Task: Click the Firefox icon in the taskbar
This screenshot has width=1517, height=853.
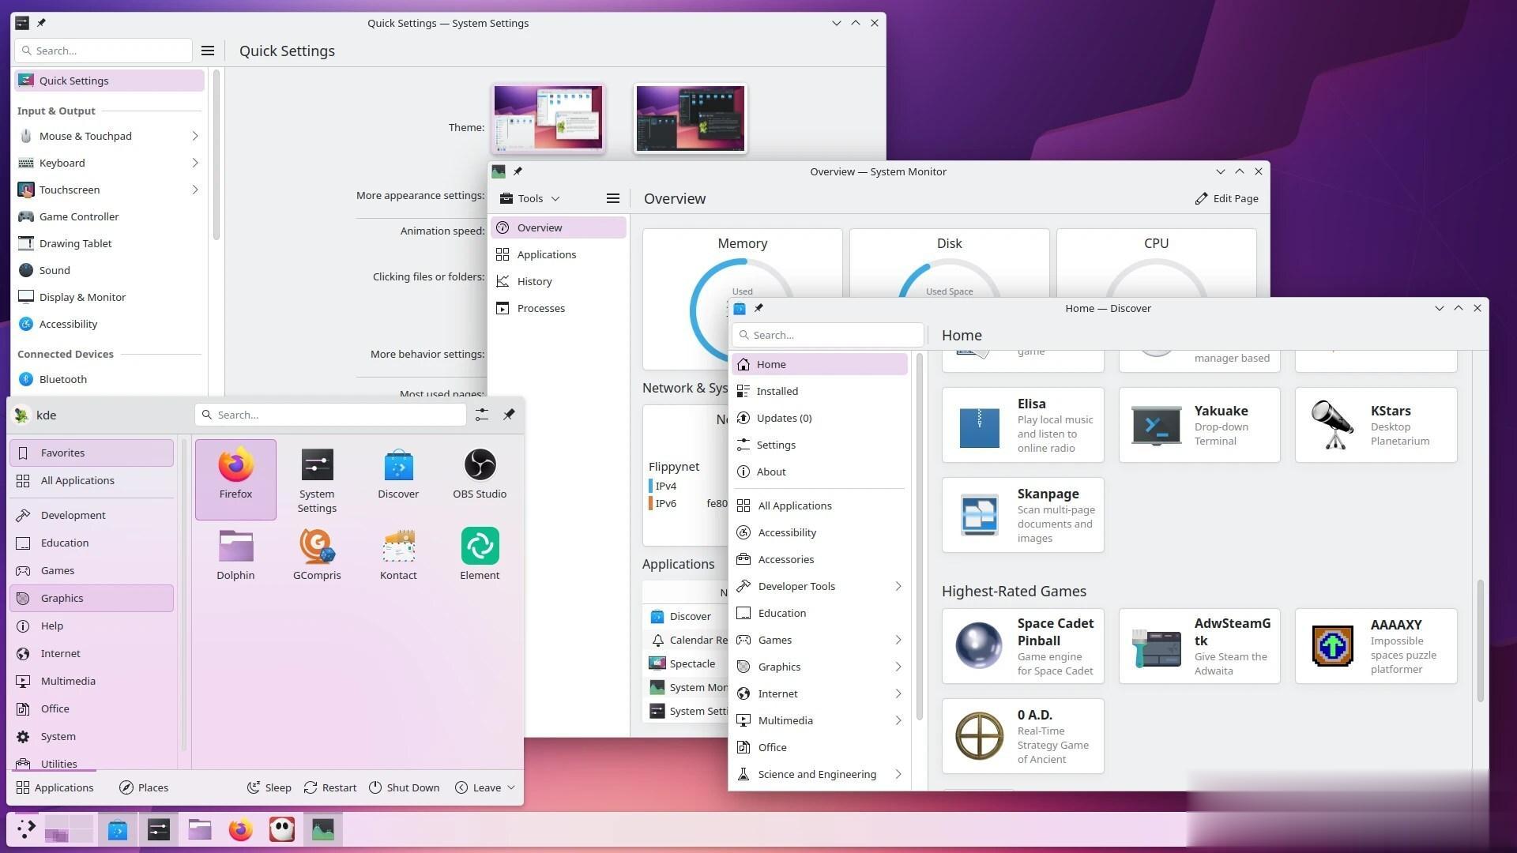Action: pyautogui.click(x=240, y=830)
